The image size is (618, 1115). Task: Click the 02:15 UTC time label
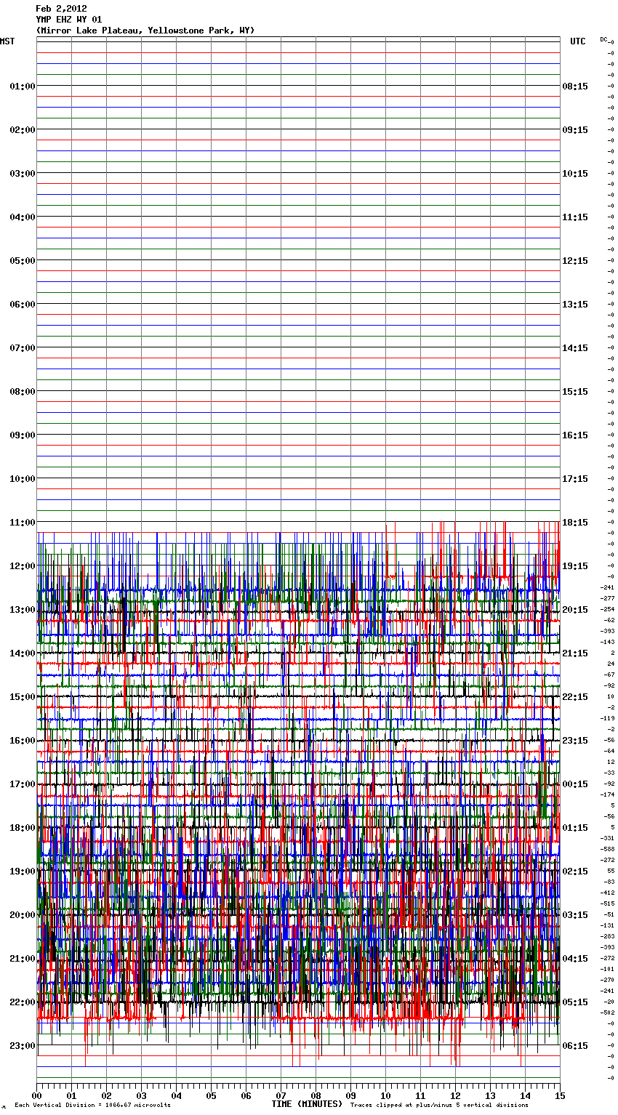(575, 872)
